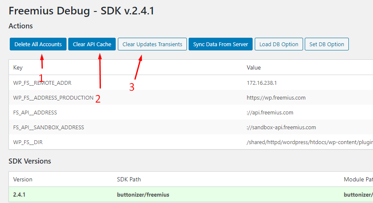Select the WP_FS__REMOTE_ADDR key cell
The height and width of the screenshot is (203, 373).
click(42, 83)
